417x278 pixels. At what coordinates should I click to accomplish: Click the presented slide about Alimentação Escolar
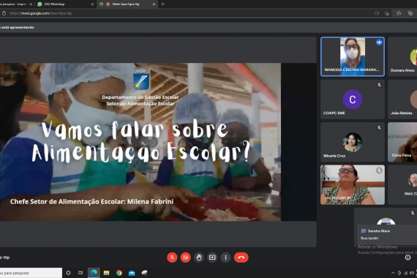tap(140, 142)
